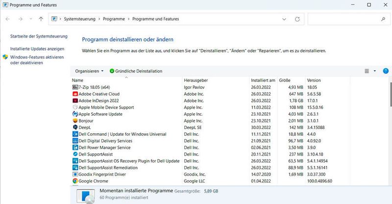Open view options dropdown arrow

[x=374, y=71]
